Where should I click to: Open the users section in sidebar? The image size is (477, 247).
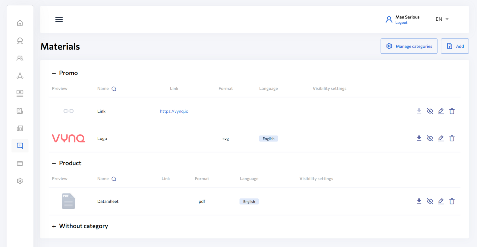pos(20,58)
